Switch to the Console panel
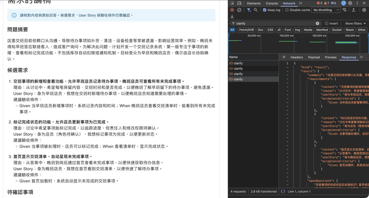Screen dimensions: 369x198 pos(272,3)
